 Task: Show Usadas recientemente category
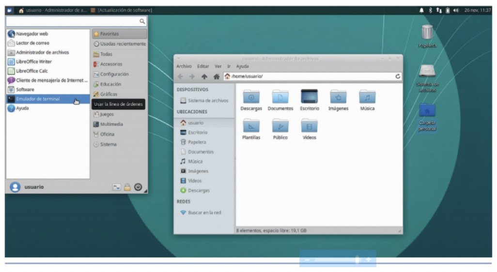(x=120, y=44)
